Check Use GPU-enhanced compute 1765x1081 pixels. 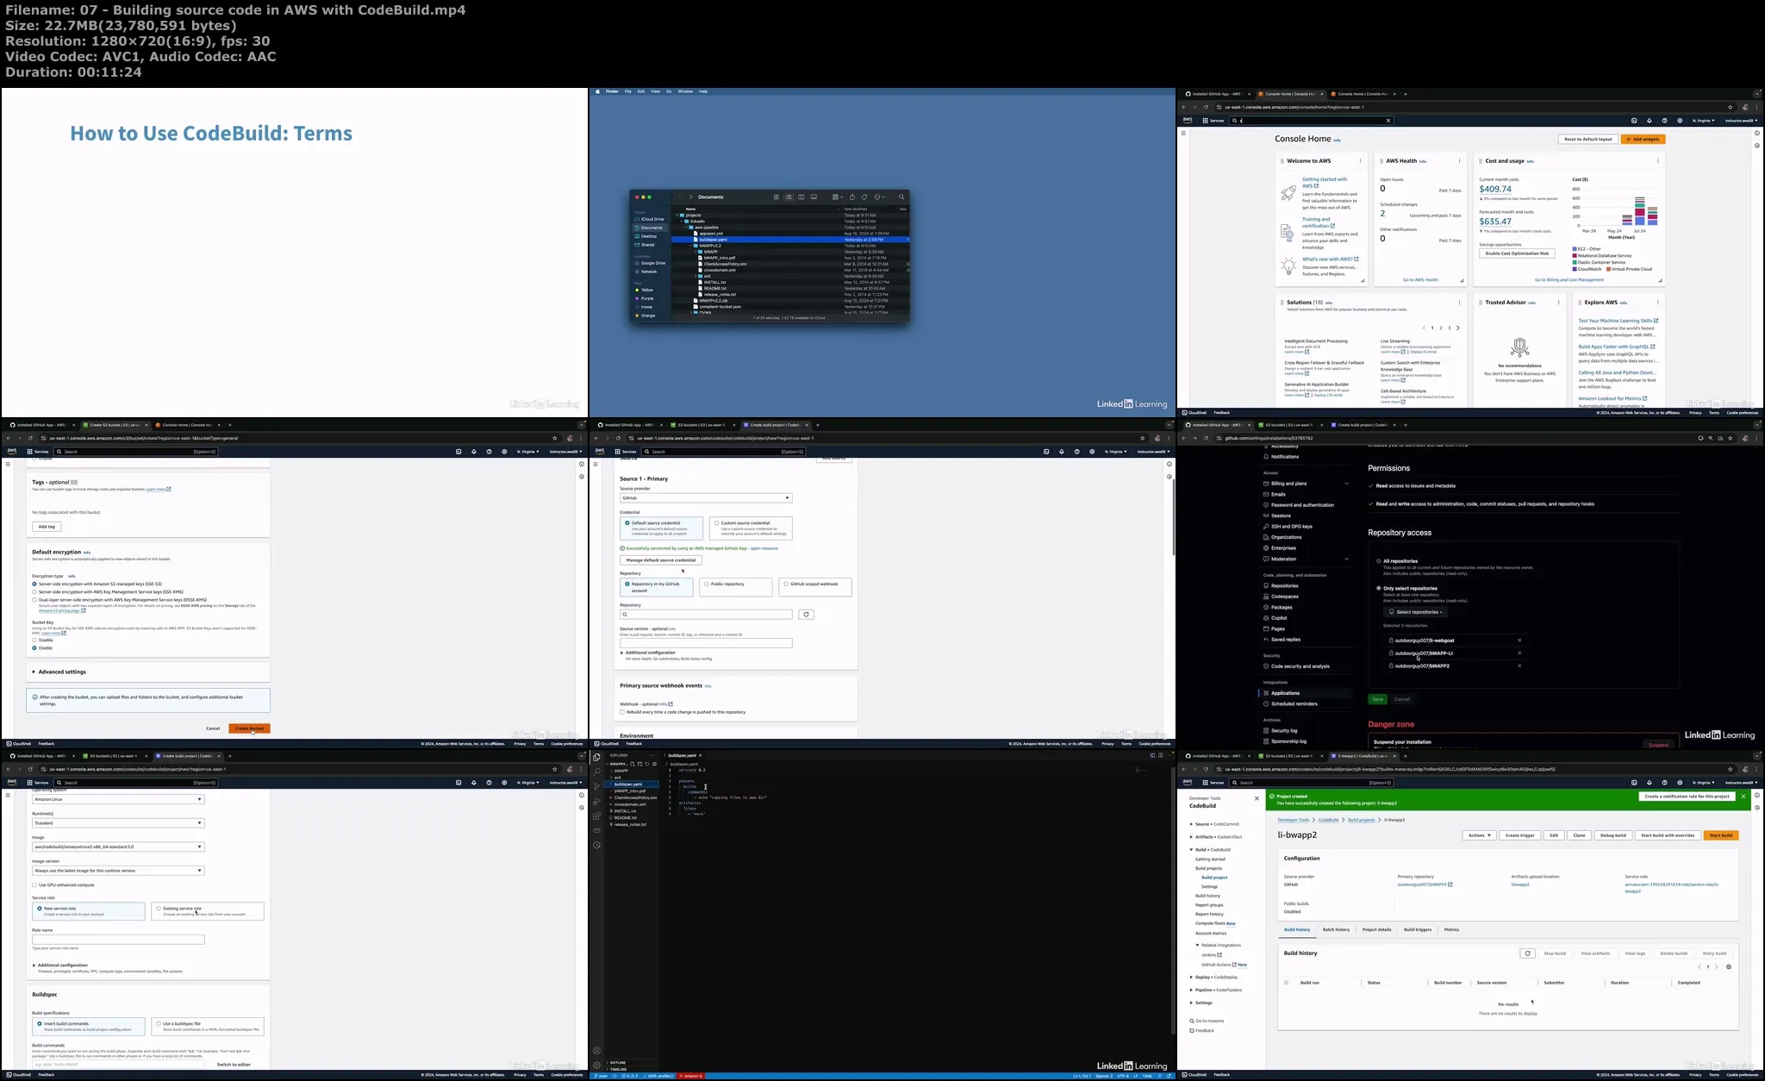tap(34, 885)
